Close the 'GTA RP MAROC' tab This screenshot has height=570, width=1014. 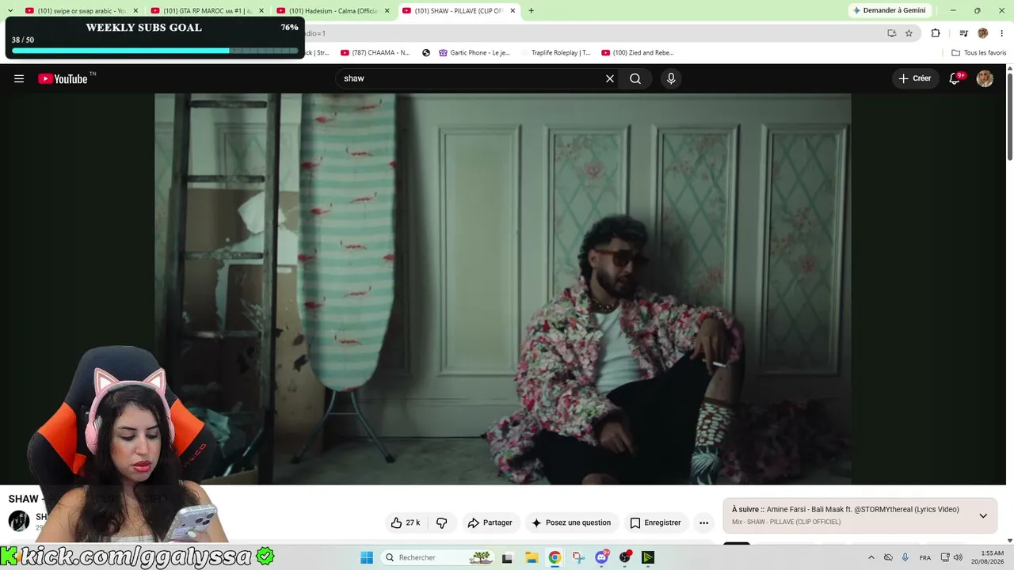pos(261,10)
